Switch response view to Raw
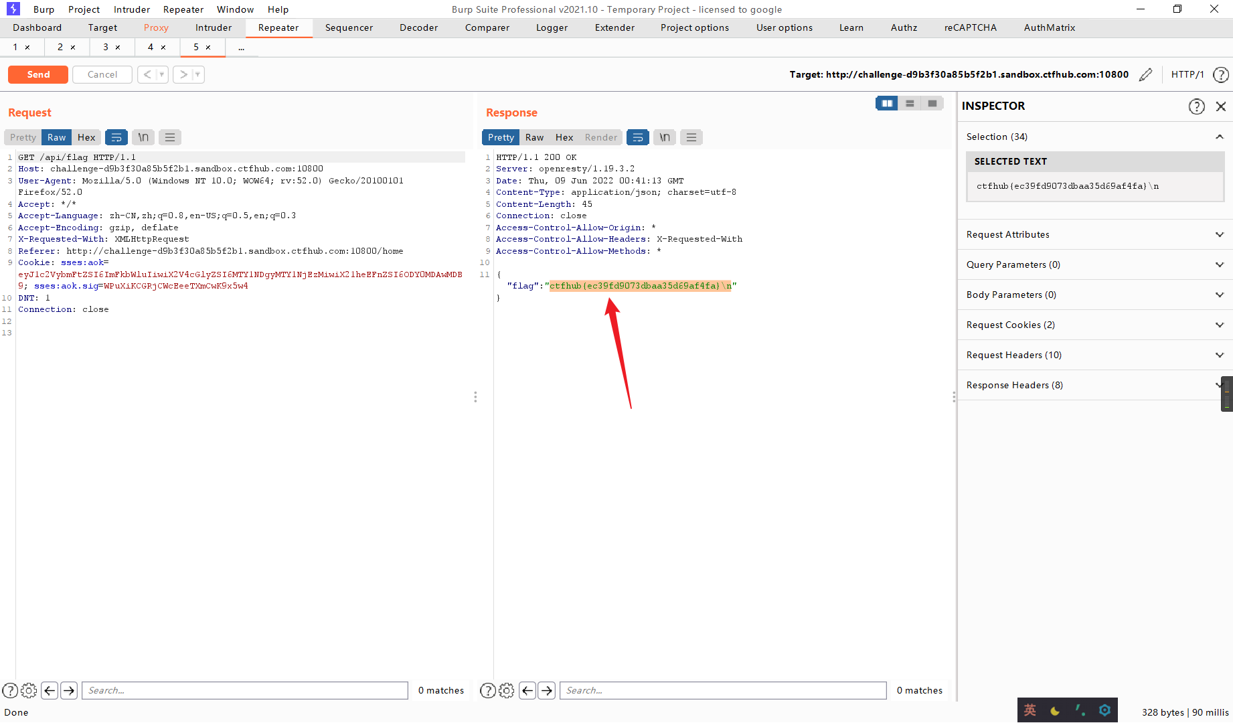The image size is (1233, 723). (534, 137)
